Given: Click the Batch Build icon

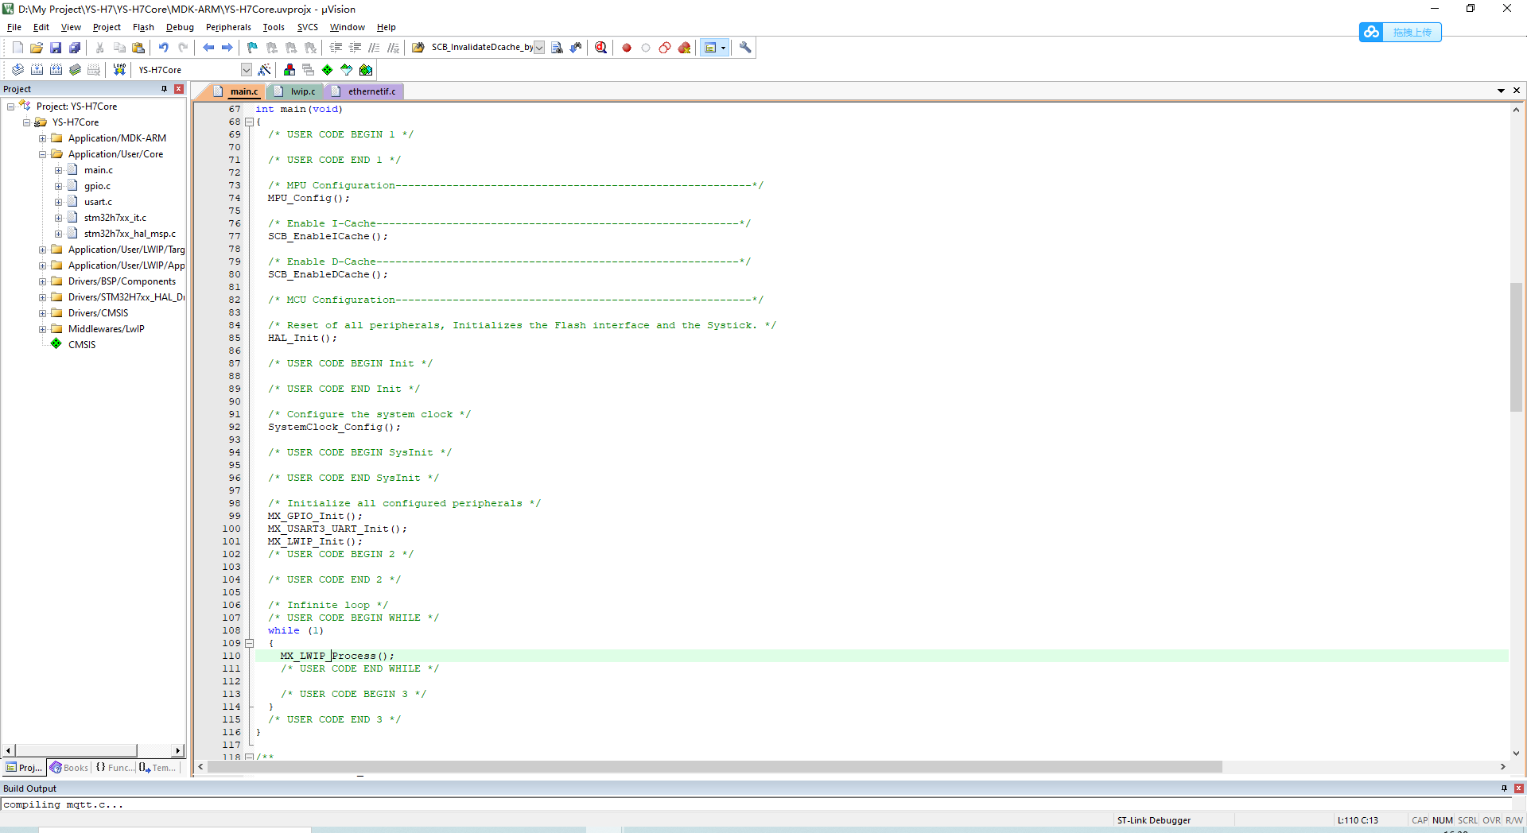Looking at the screenshot, I should tap(75, 70).
